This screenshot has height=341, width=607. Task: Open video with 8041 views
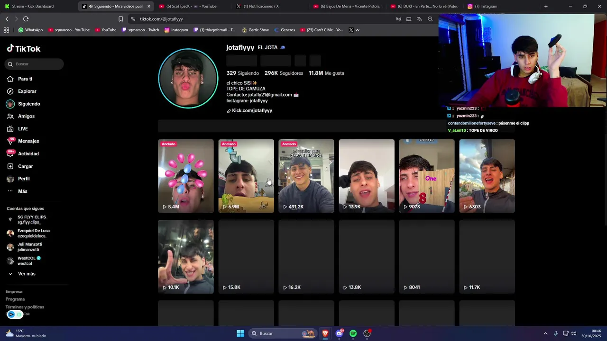[x=427, y=257]
